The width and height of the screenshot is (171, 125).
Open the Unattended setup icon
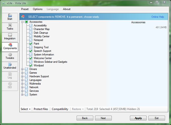click(10, 64)
